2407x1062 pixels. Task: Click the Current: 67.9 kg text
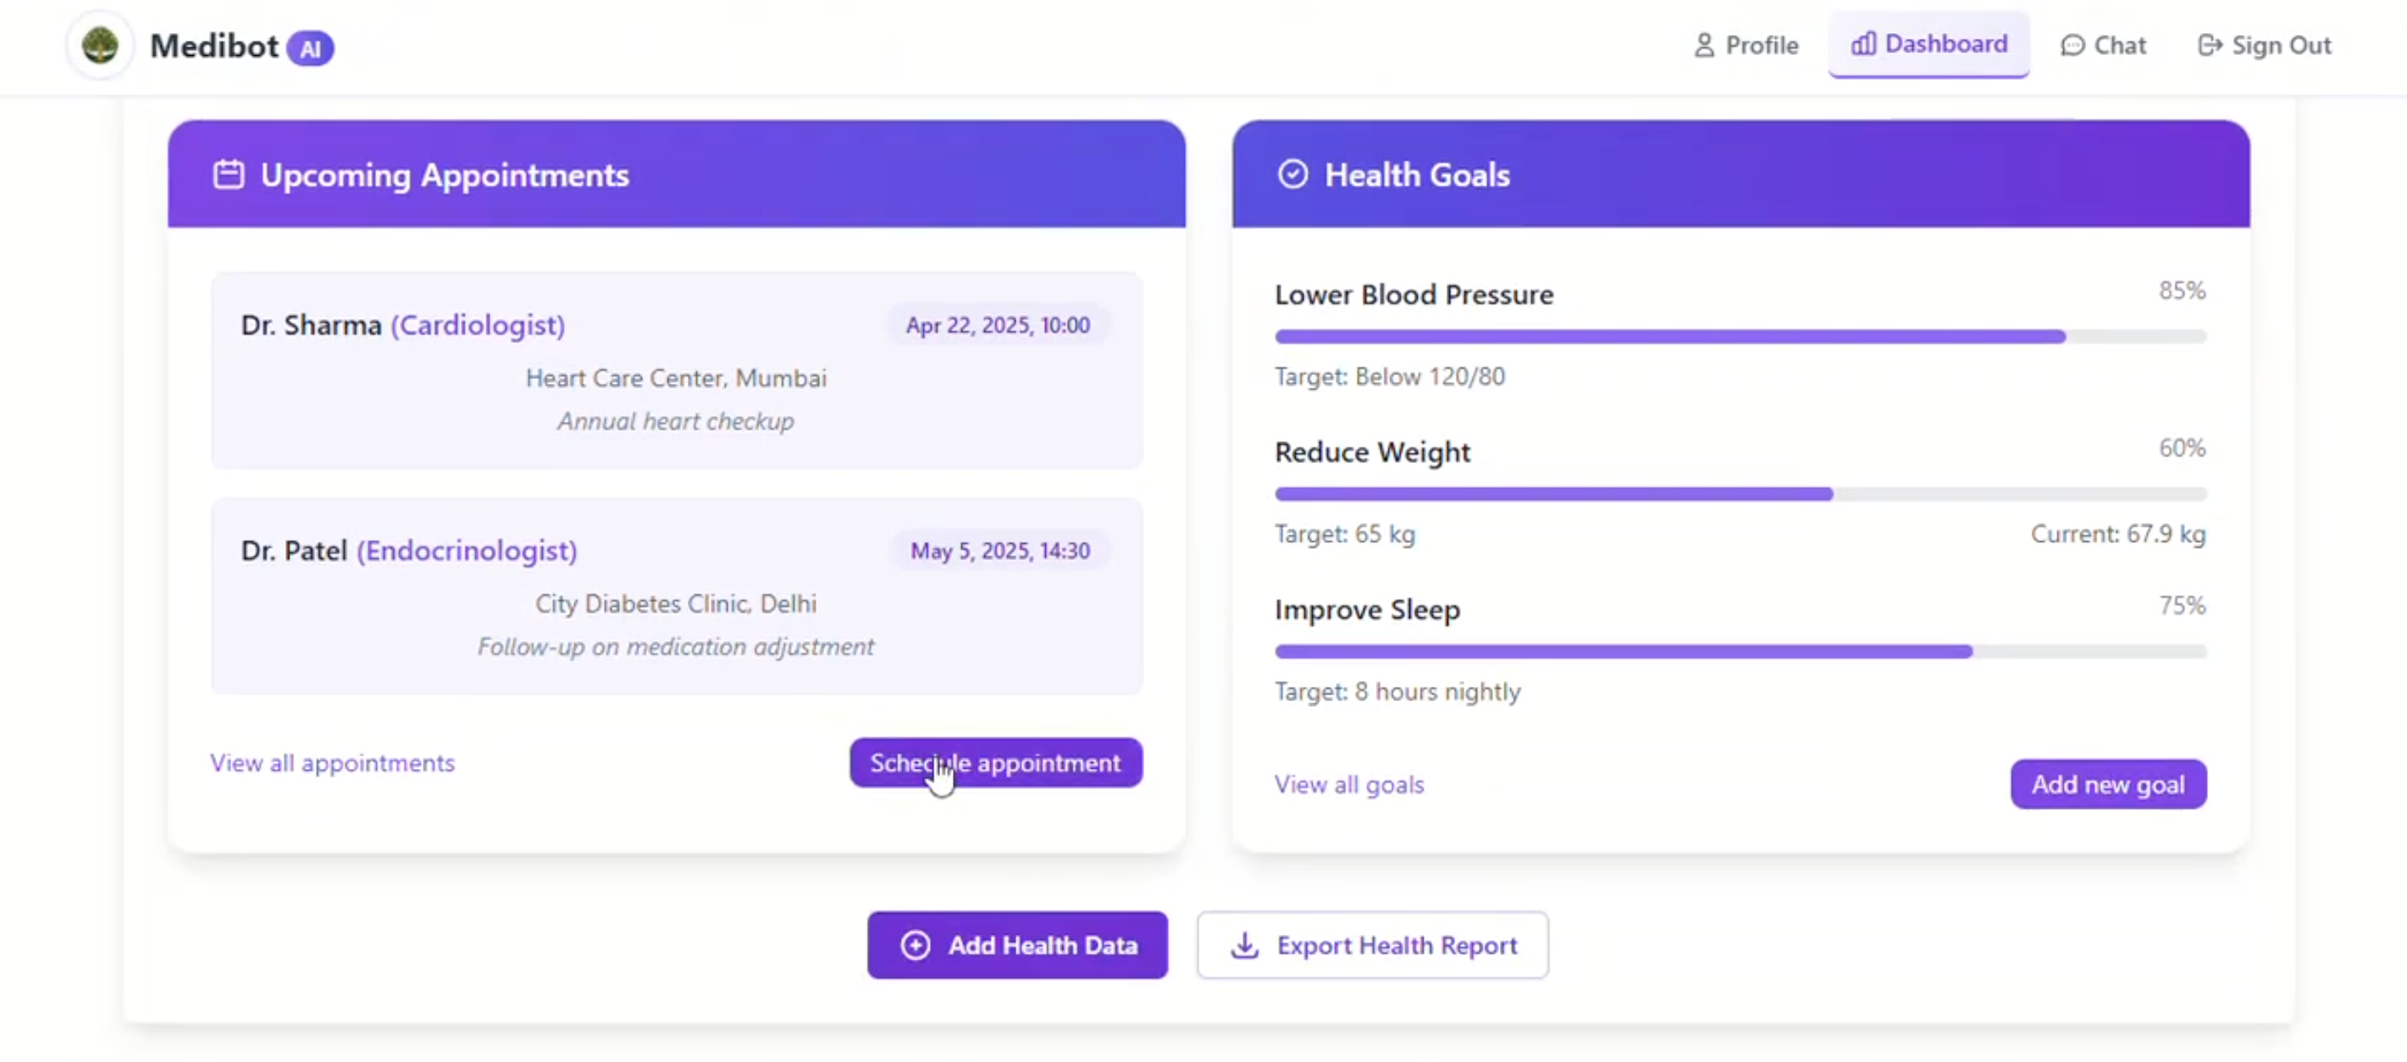pos(2117,534)
